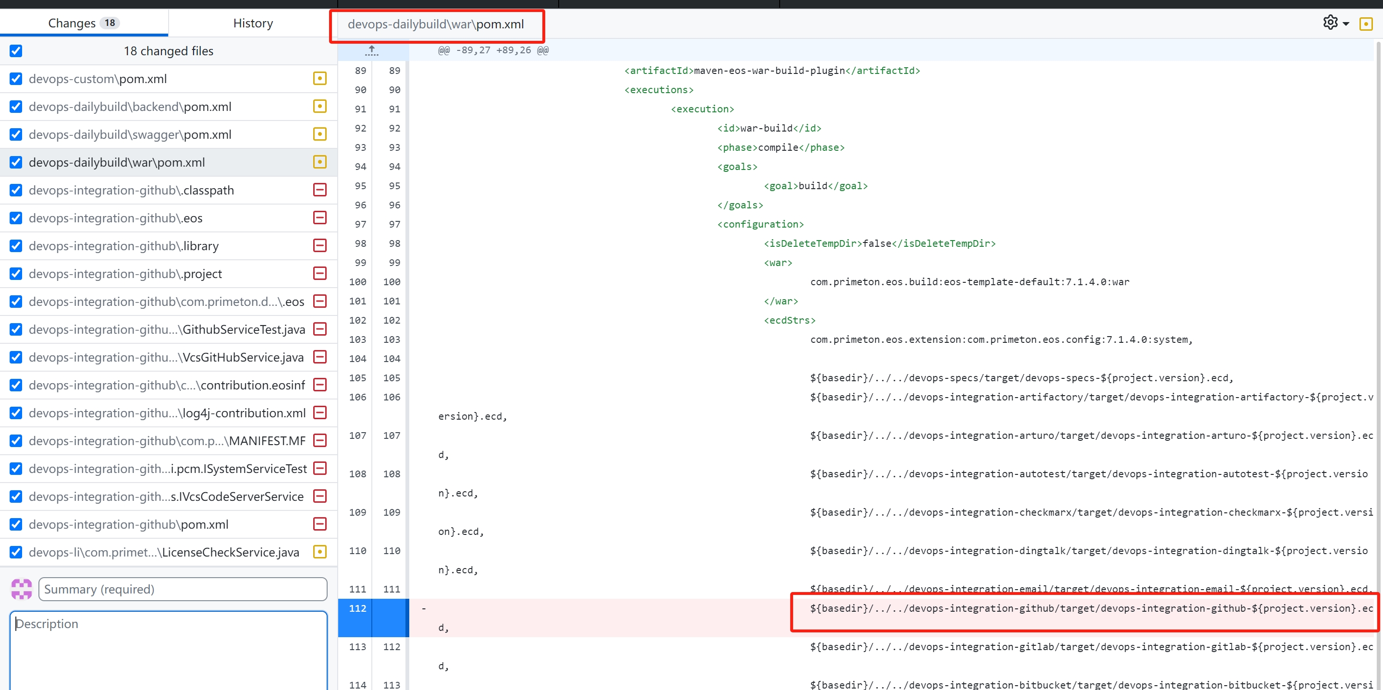
Task: Click modified icon next to LicenseCheckService.java
Action: (x=319, y=552)
